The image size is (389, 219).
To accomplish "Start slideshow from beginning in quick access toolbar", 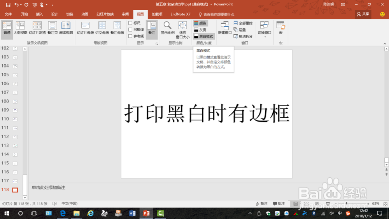I will pyautogui.click(x=35, y=5).
